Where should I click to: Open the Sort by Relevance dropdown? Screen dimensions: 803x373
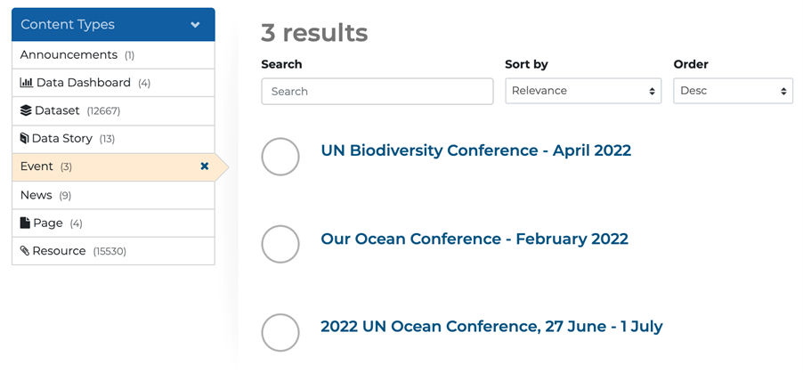pos(583,91)
